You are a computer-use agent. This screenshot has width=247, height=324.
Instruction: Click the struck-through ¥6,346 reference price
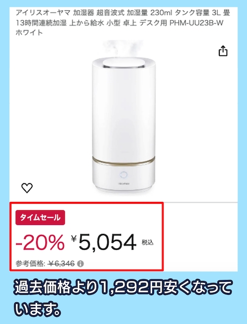61,264
